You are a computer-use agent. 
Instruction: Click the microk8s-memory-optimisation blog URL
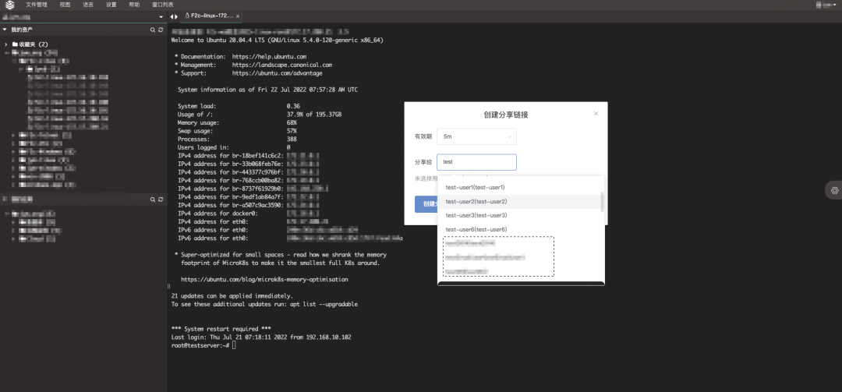tap(264, 280)
